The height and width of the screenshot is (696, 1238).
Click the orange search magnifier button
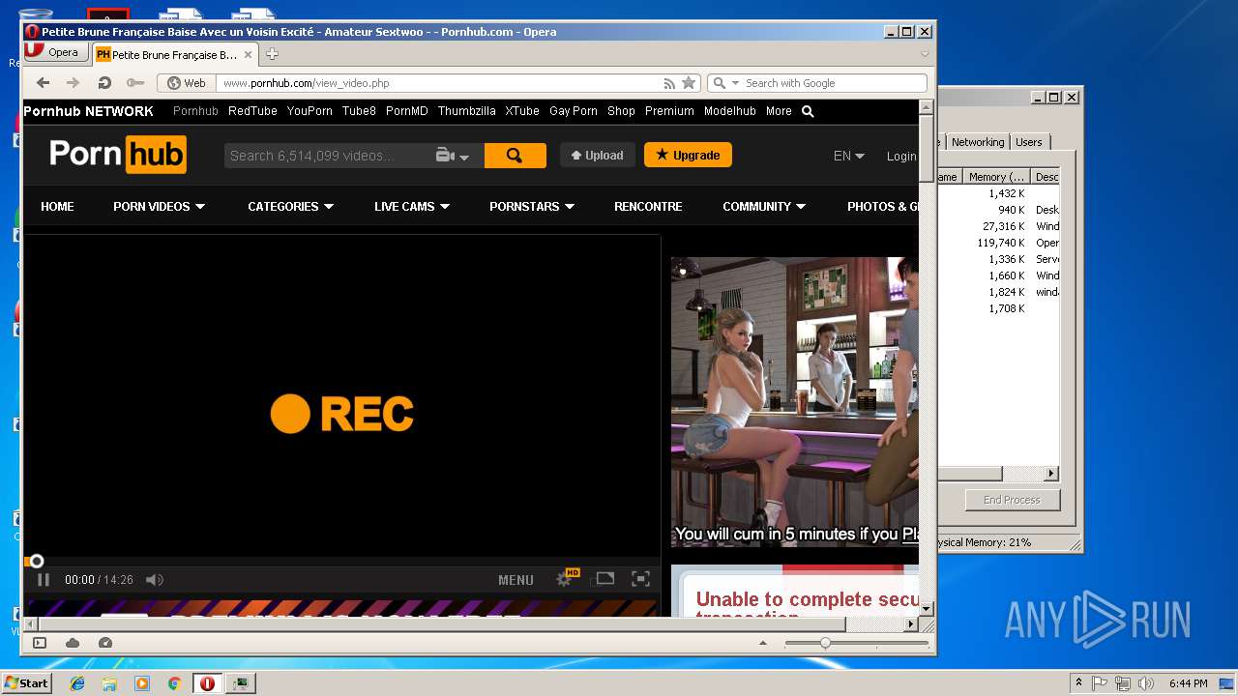tap(515, 156)
